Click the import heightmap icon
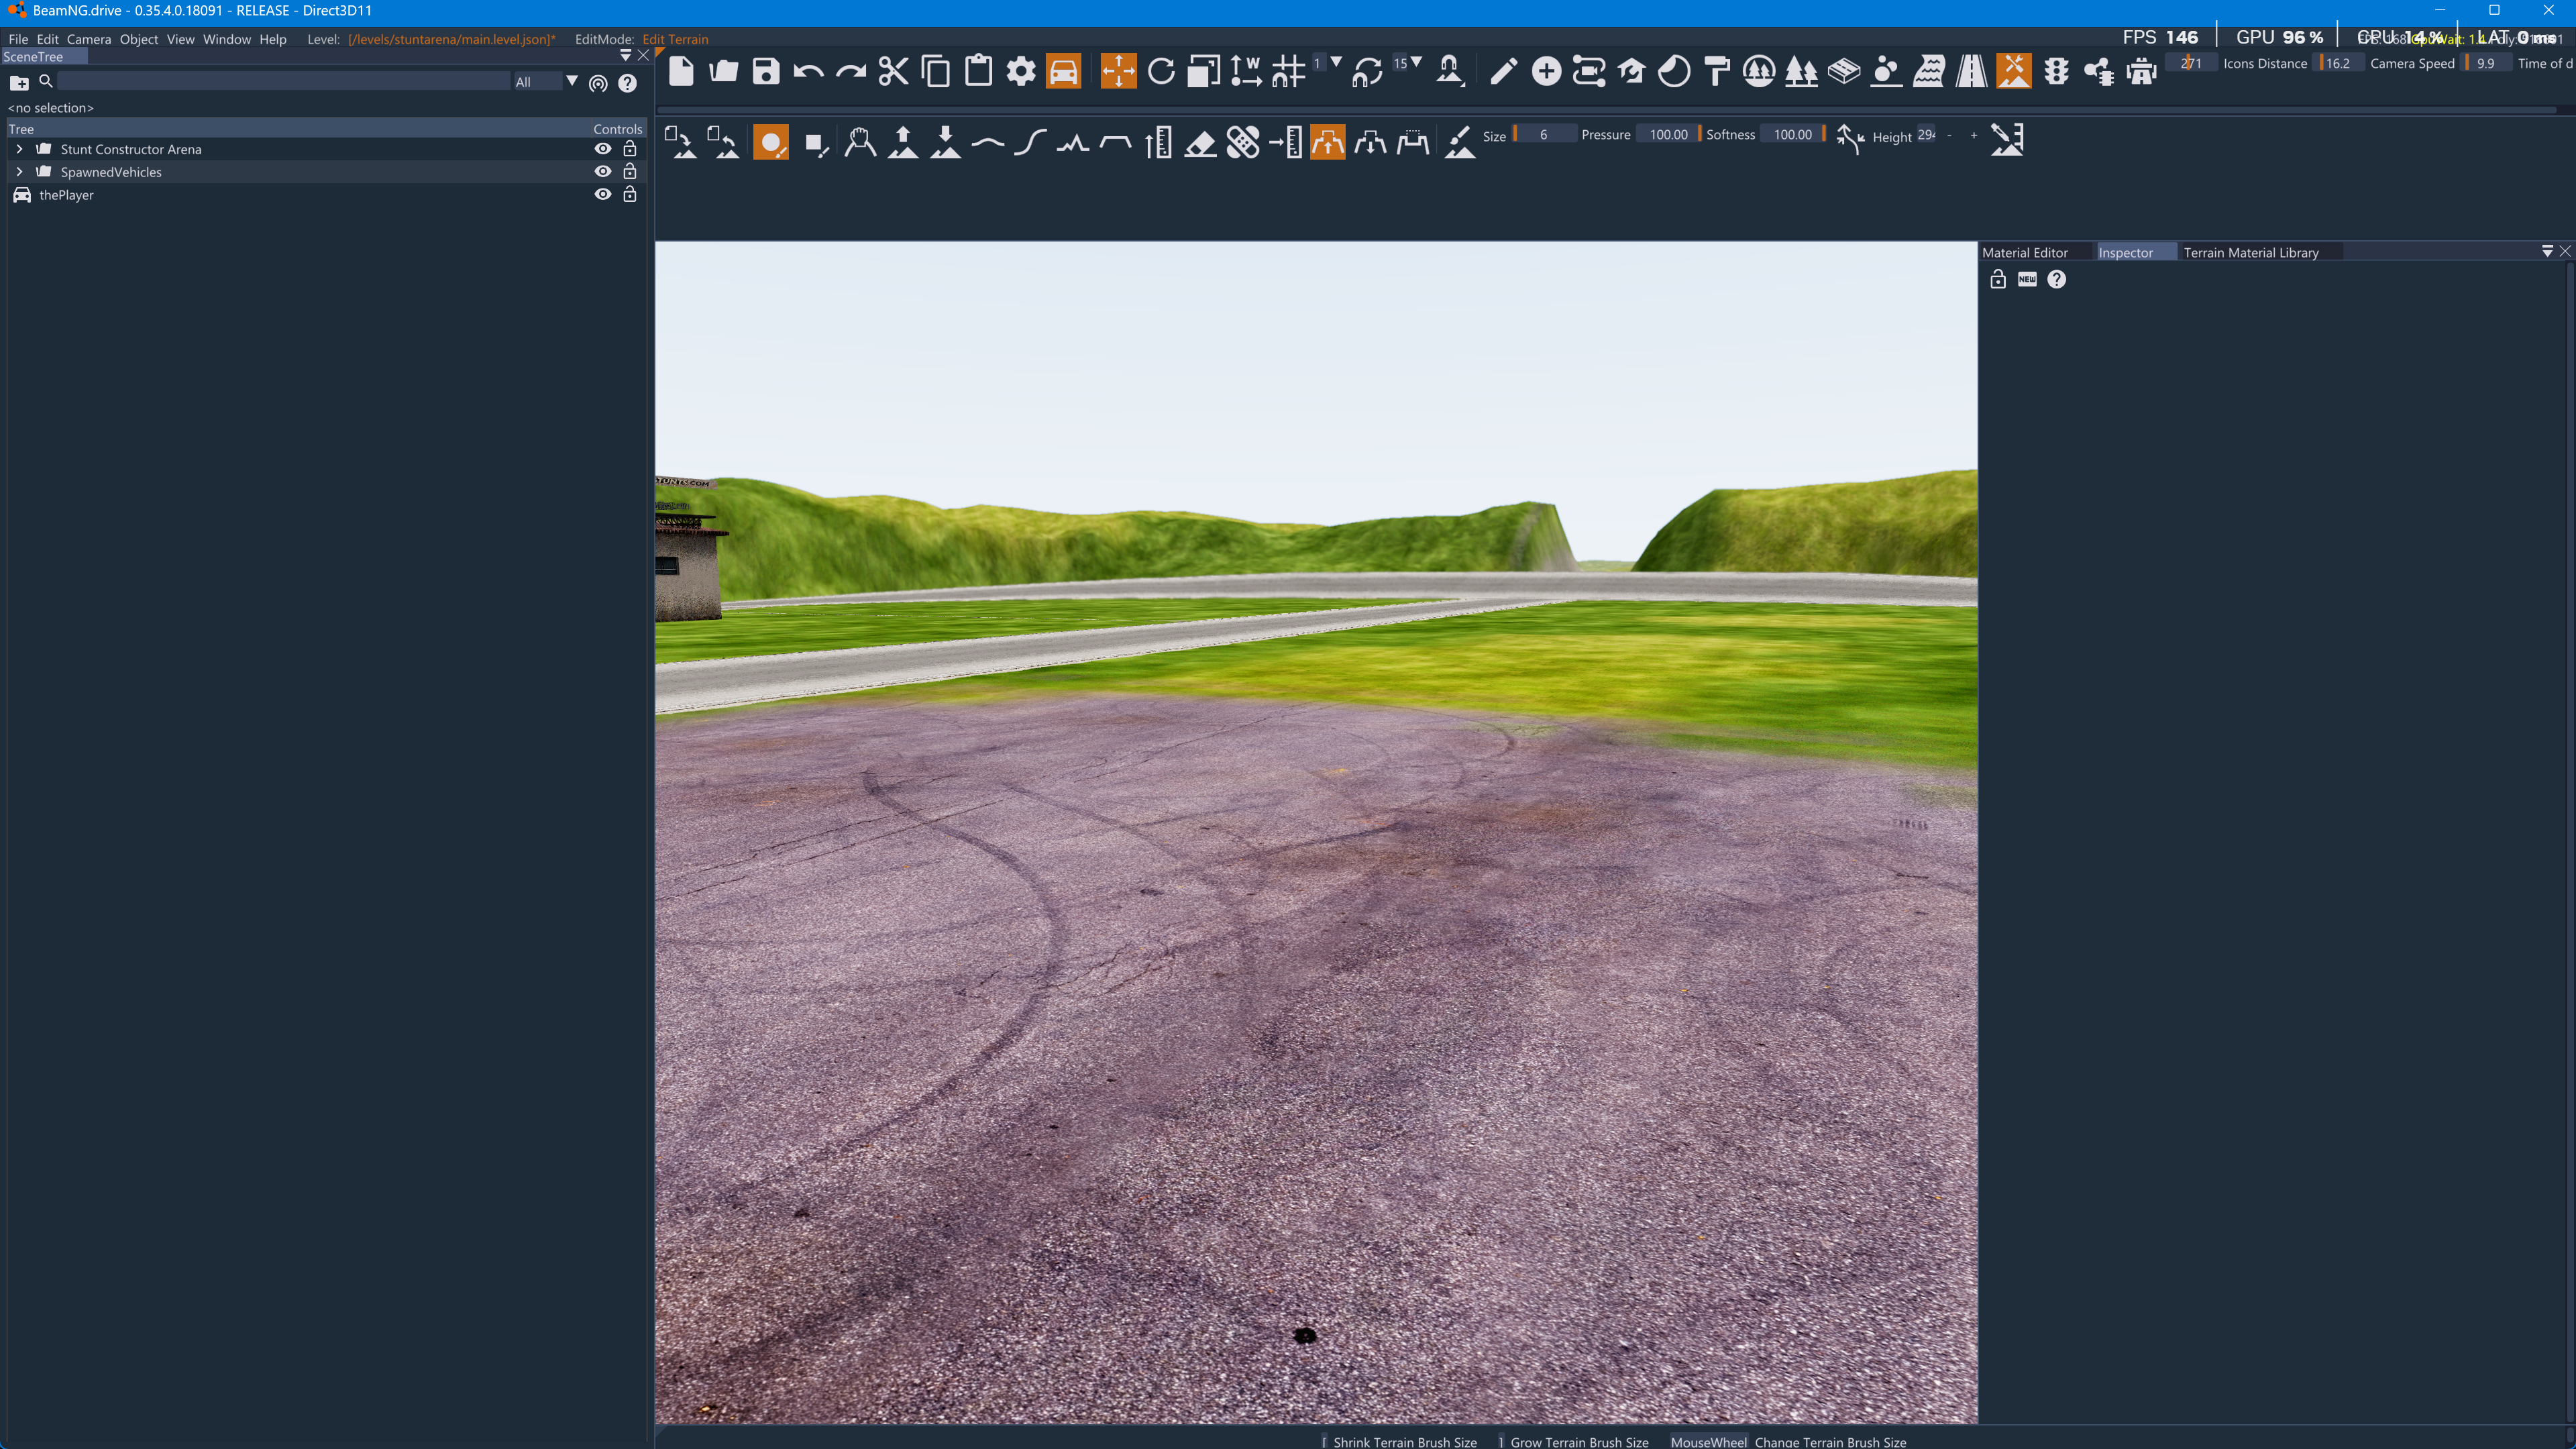This screenshot has height=1449, width=2576. tap(681, 143)
